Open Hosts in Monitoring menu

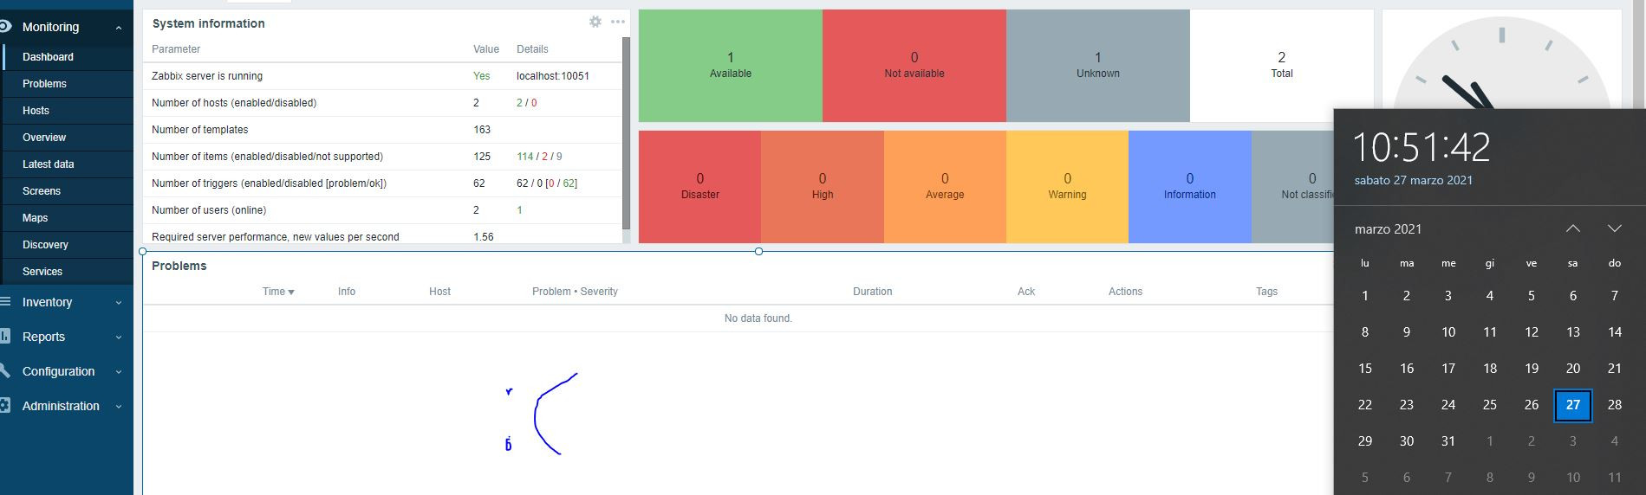point(67,111)
